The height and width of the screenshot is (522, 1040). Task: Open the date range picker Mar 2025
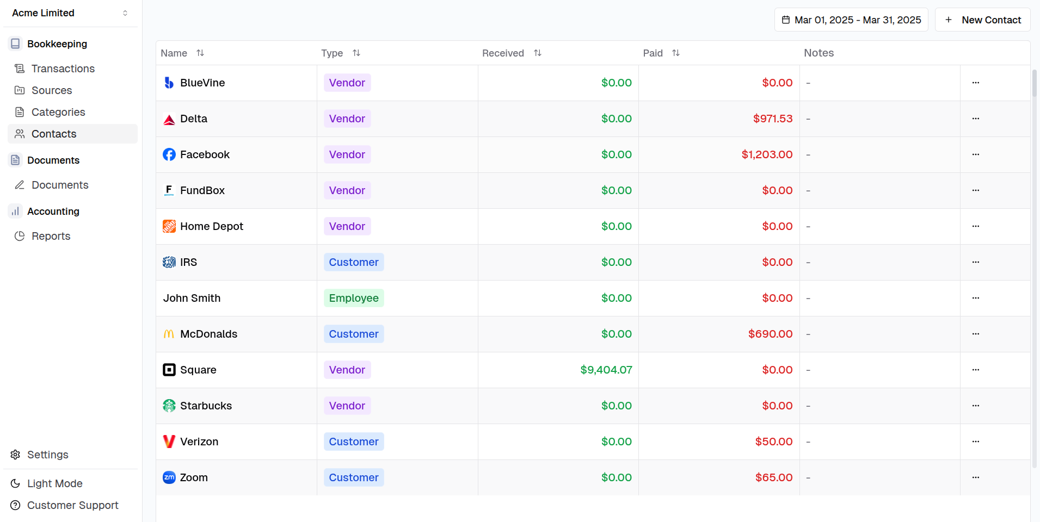851,20
